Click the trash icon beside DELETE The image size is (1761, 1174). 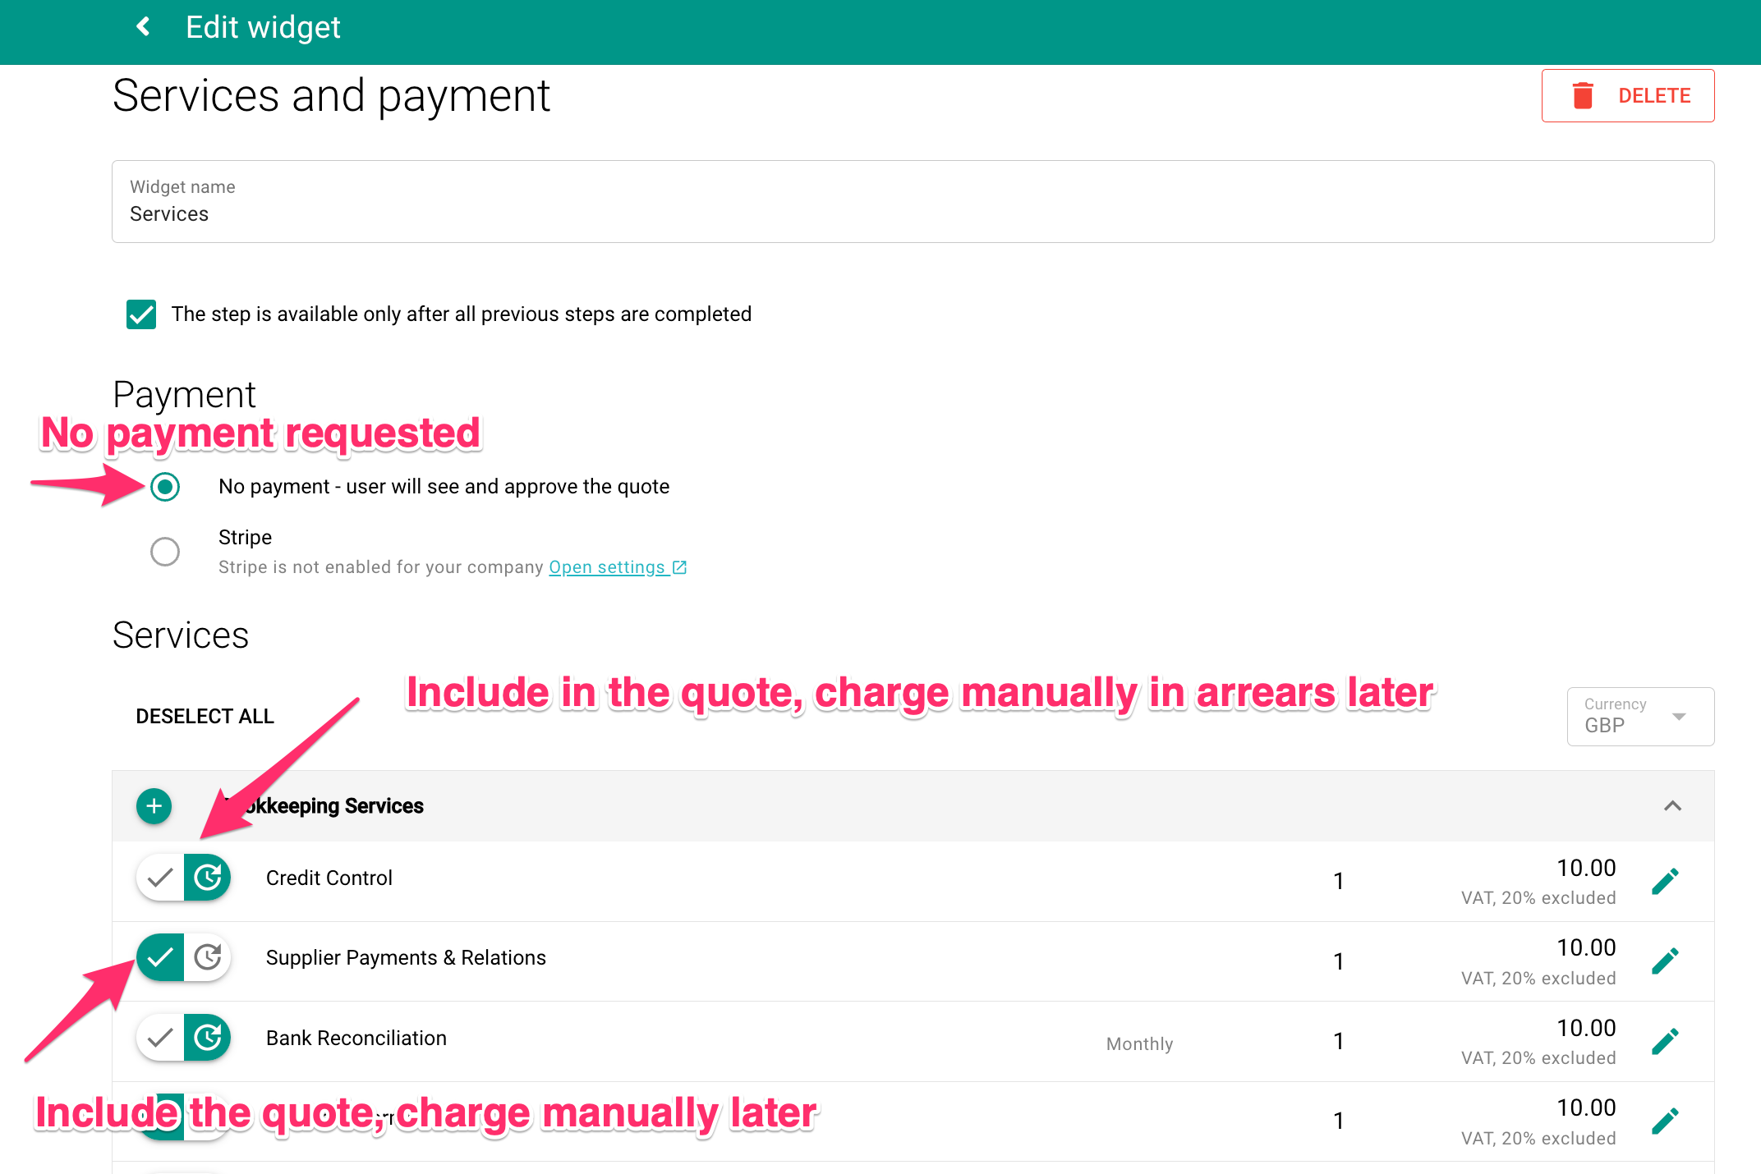point(1581,95)
